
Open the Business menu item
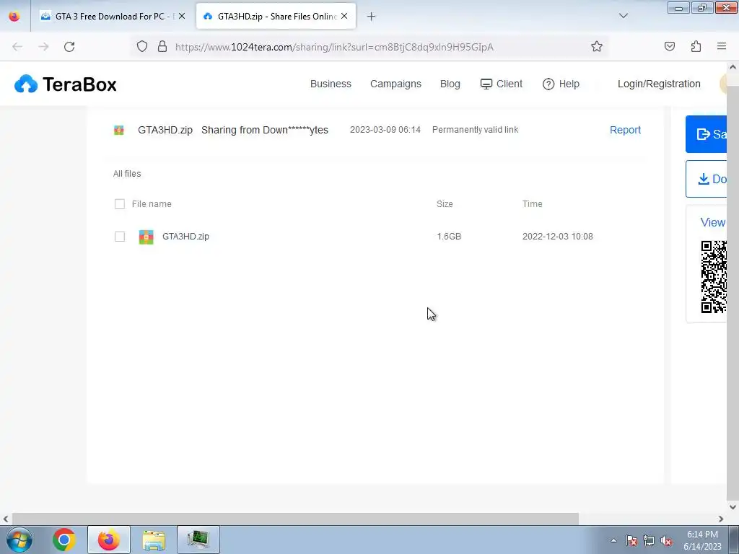click(331, 84)
